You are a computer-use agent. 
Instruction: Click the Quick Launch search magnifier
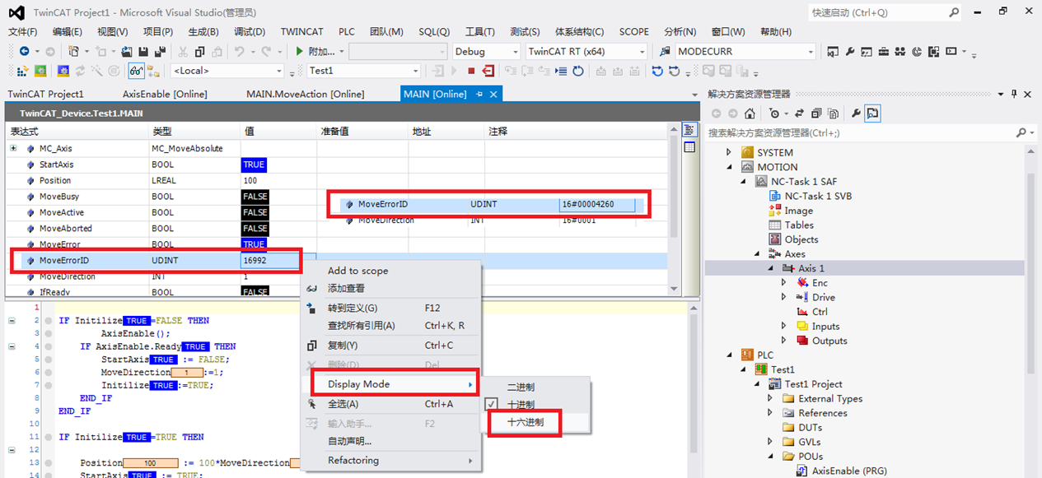point(953,12)
